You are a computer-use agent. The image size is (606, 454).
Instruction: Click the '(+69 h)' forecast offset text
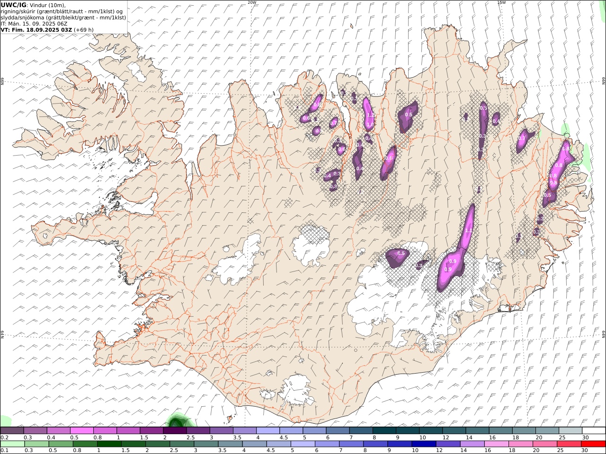tap(84, 30)
